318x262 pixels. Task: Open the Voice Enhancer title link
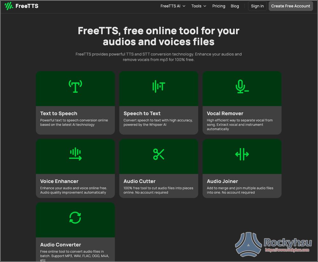[59, 181]
